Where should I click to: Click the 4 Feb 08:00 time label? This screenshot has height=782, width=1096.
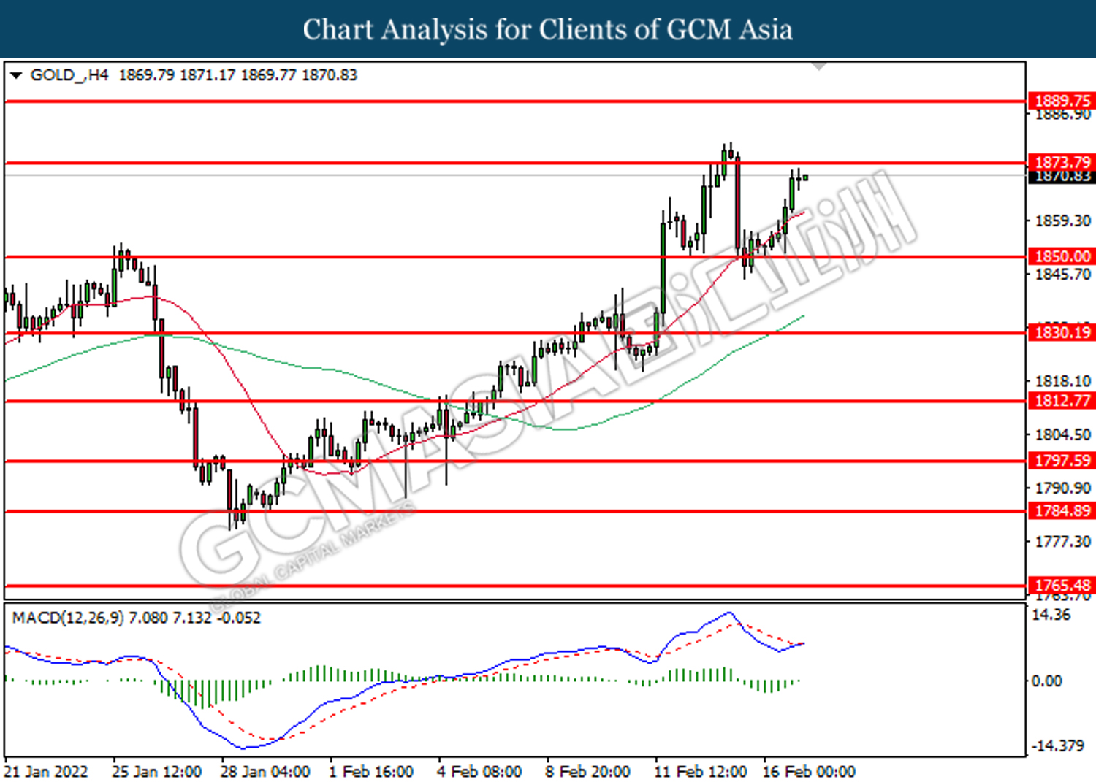point(479,772)
